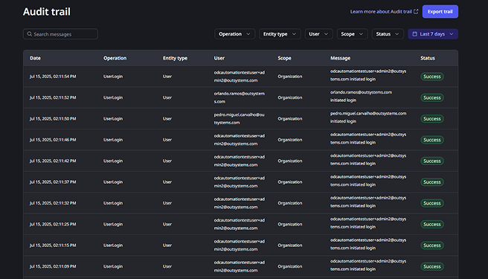Click the external link icon beside Audit trail link
This screenshot has height=279, width=488.
tap(416, 11)
